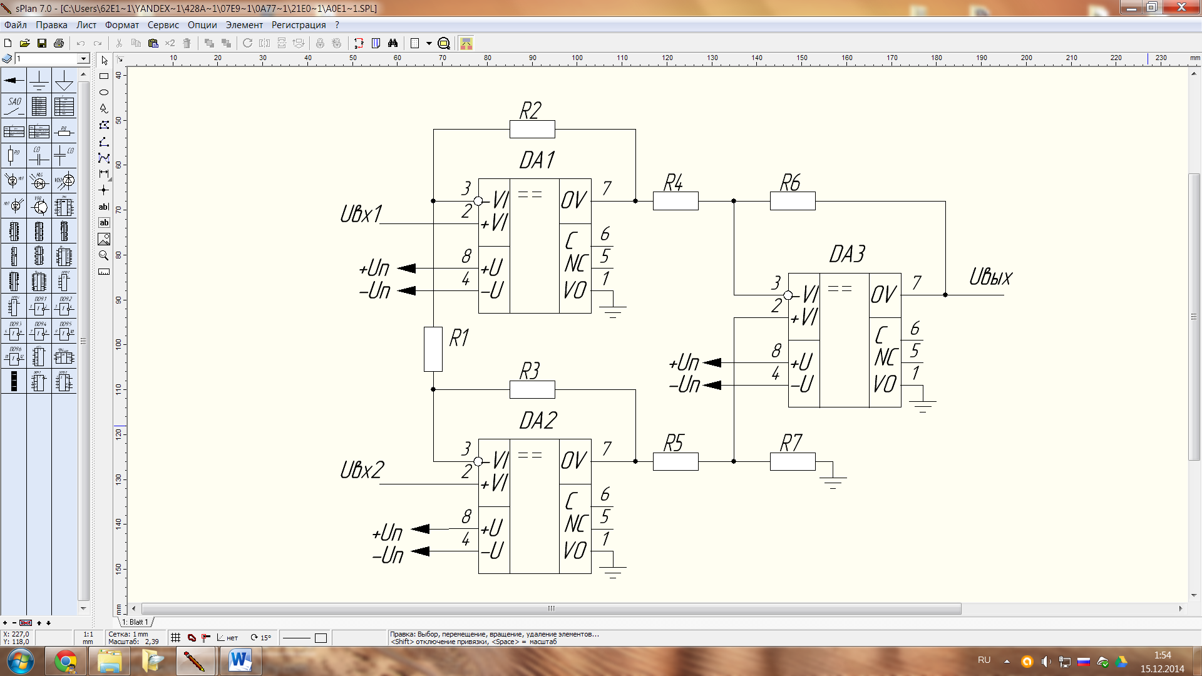Select the insert image tool
Viewport: 1202px width, 676px height.
coord(104,239)
